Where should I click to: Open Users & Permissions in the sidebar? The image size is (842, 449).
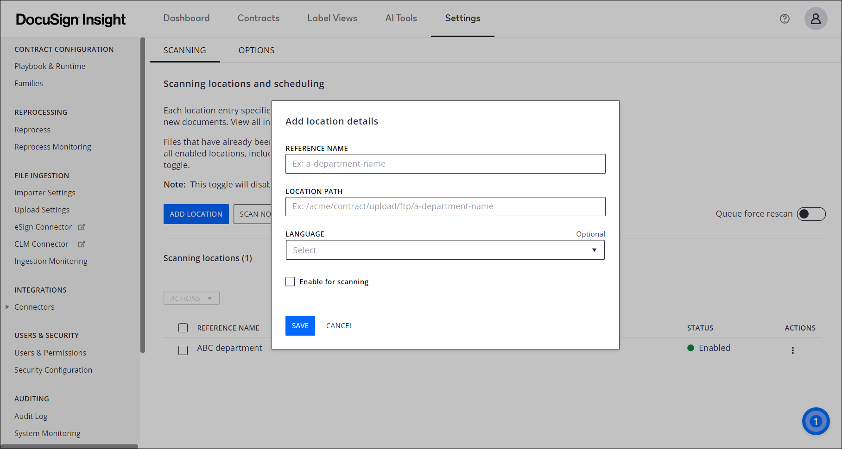coord(50,352)
